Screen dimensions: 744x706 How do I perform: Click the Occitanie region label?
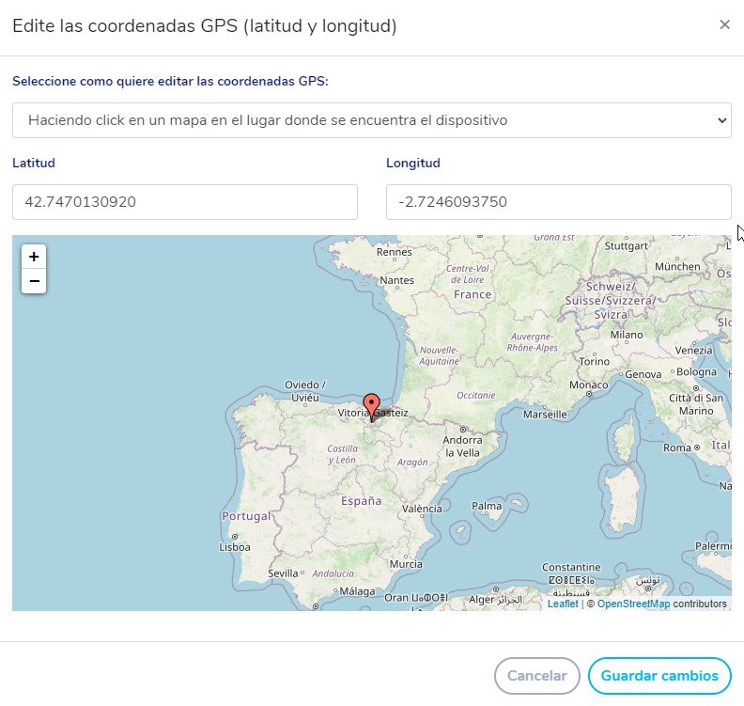pos(476,395)
